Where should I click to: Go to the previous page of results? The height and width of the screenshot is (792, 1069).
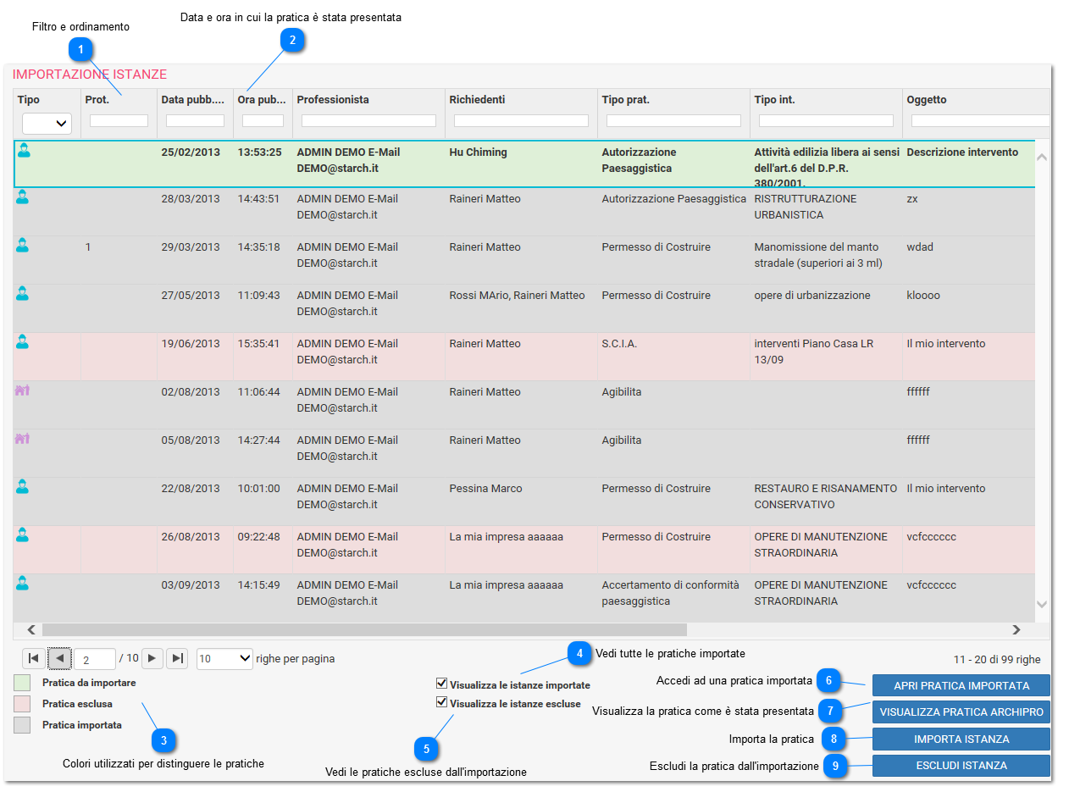pyautogui.click(x=59, y=658)
